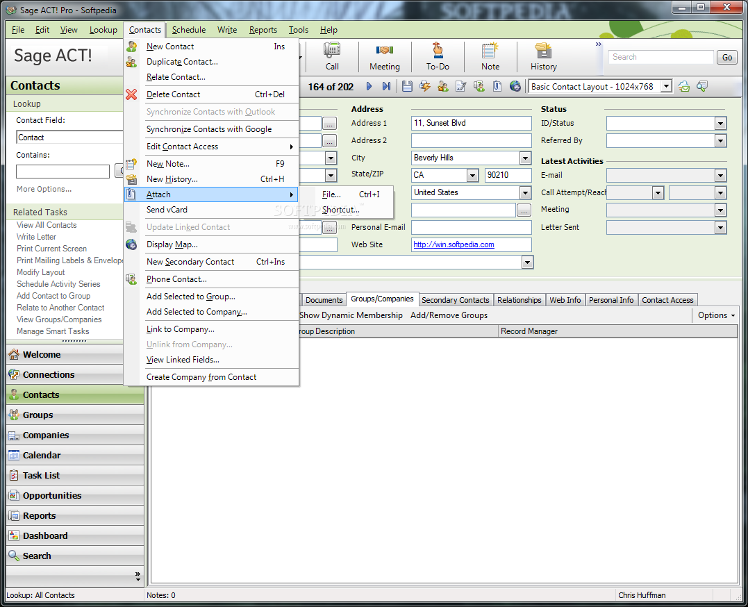Screen dimensions: 748x607
Task: Click the write letter pencil toolbar icon
Action: click(x=461, y=86)
